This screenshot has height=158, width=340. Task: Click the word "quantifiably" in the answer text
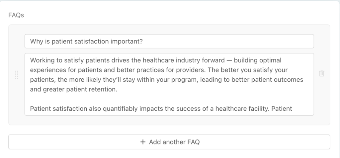tap(127, 108)
